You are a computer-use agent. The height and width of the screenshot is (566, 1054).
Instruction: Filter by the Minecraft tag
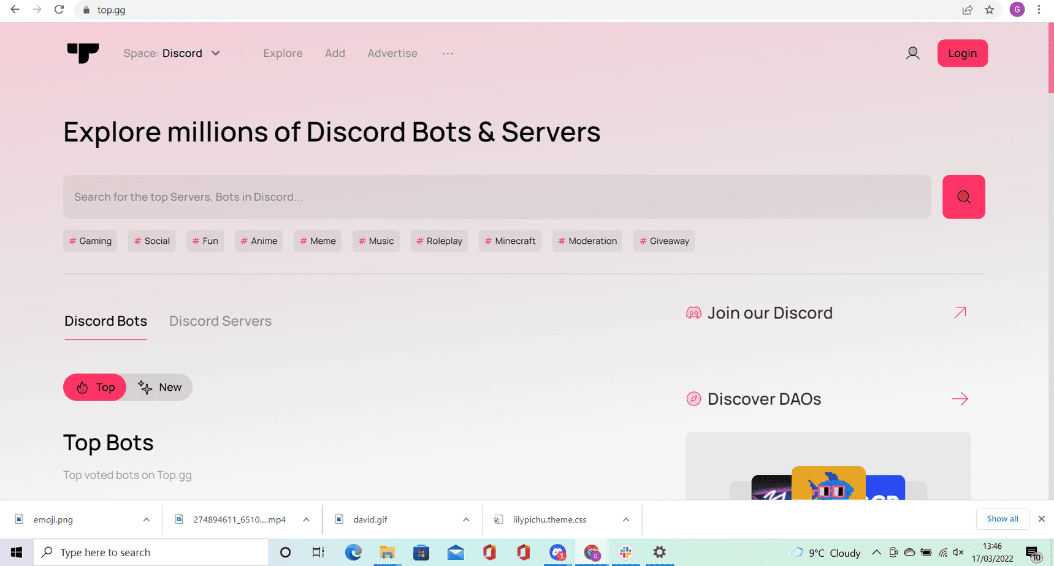point(510,241)
